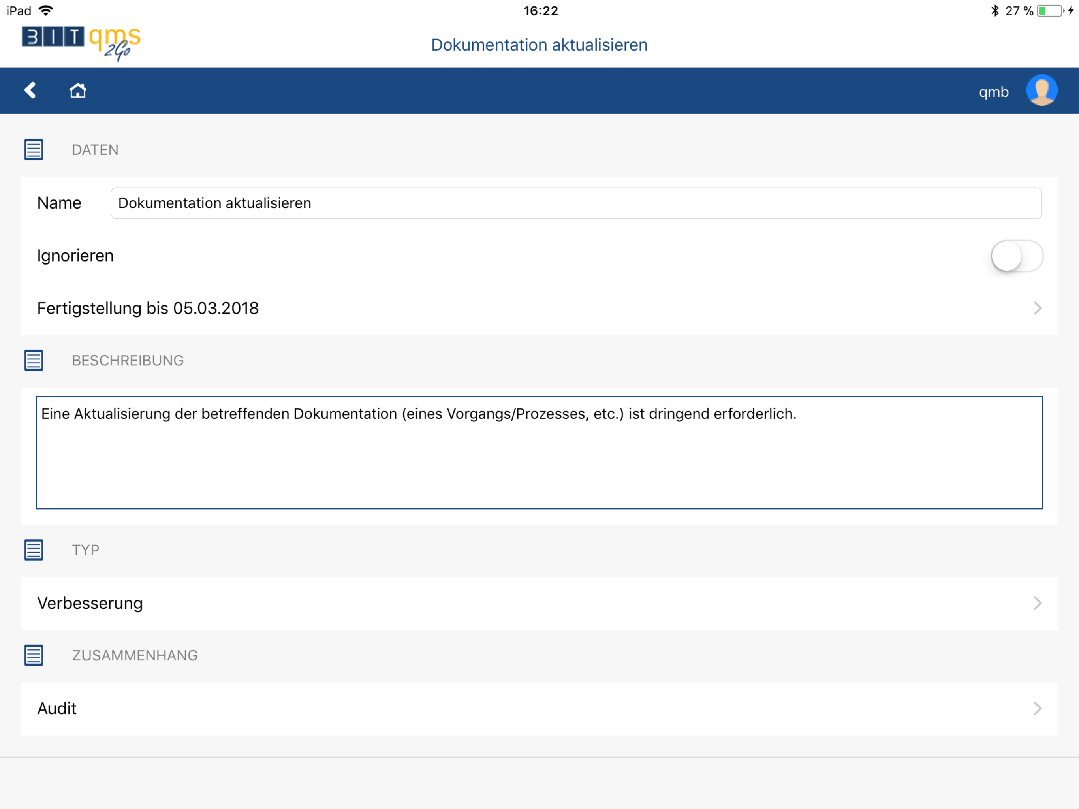Viewport: 1079px width, 809px height.
Task: Tap the BIT qms 2Go logo
Action: coord(81,43)
